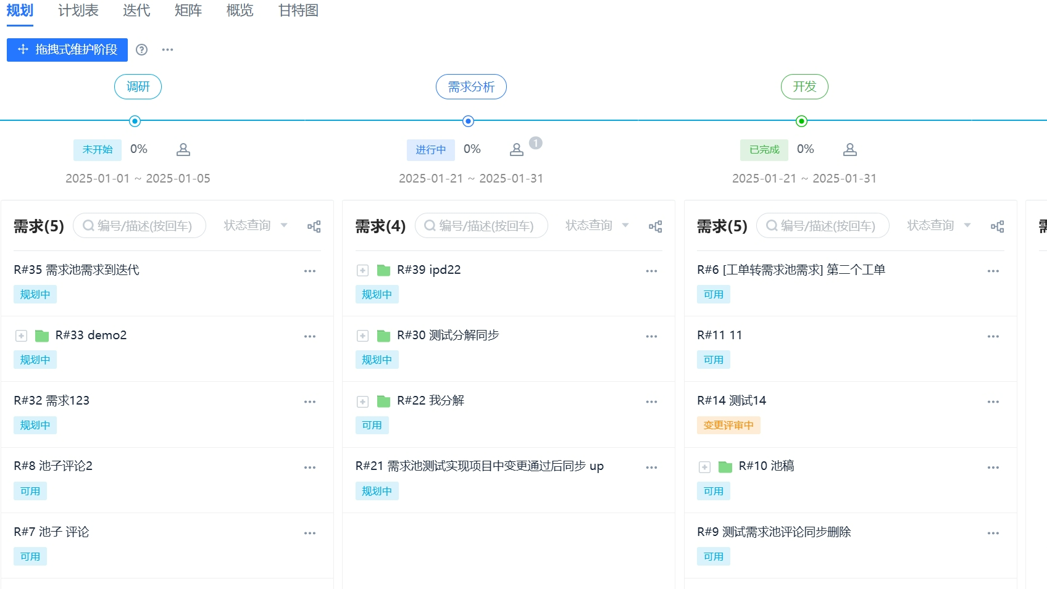Screen dimensions: 1047x589
Task: Click 变更评审中 tag on R#14 测试14
Action: click(x=728, y=426)
